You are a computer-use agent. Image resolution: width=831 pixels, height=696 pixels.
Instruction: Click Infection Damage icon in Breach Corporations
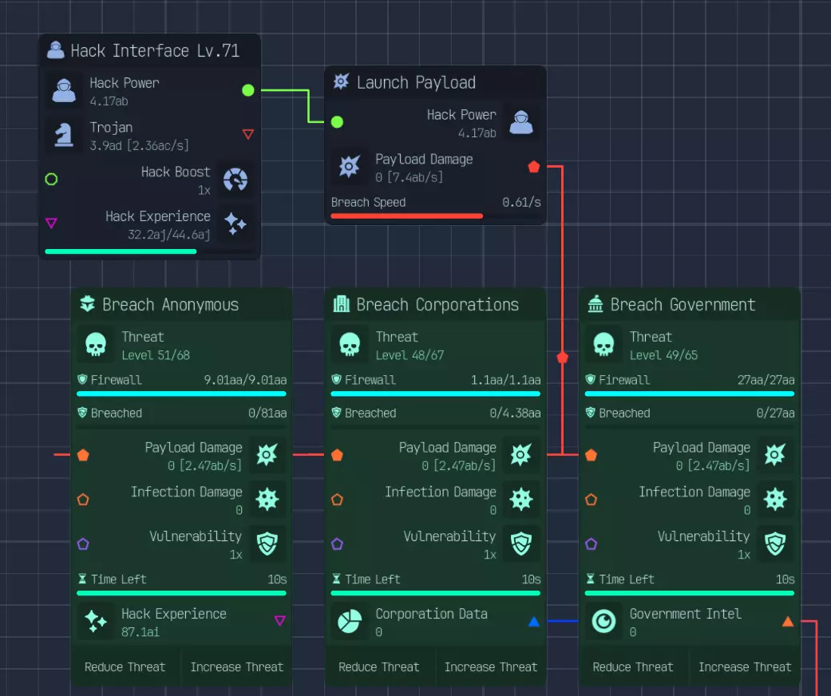(x=521, y=499)
